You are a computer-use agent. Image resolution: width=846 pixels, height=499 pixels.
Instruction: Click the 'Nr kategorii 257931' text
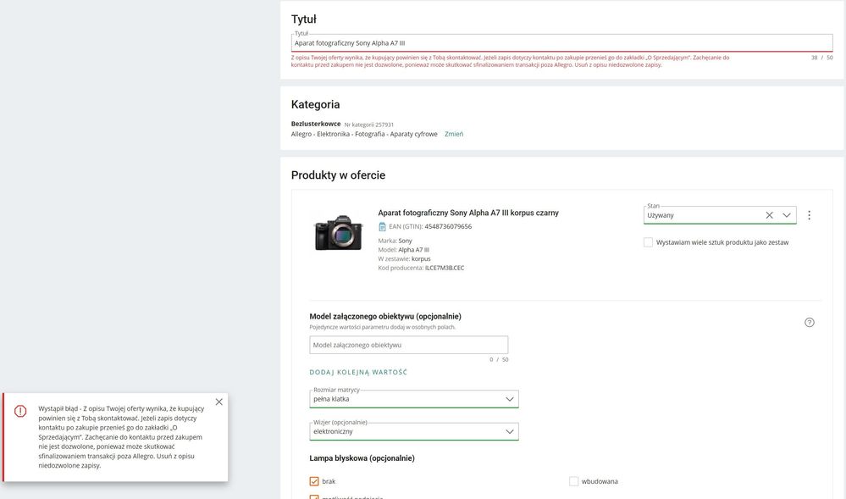[369, 125]
